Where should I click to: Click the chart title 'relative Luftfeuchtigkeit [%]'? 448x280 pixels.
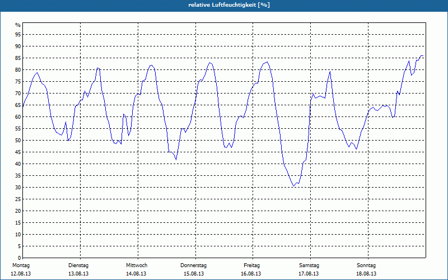coord(229,5)
